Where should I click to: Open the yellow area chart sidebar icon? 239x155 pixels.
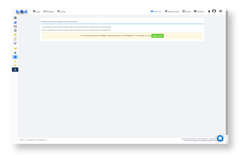15,48
